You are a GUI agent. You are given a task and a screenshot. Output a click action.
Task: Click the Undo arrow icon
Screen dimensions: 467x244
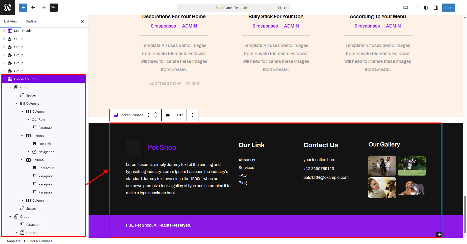(33, 8)
